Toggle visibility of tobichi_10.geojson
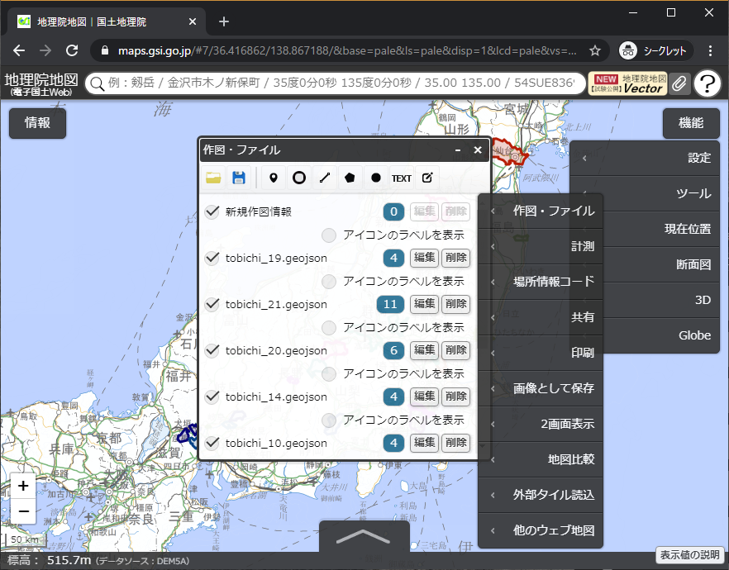Image resolution: width=729 pixels, height=570 pixels. pyautogui.click(x=212, y=443)
